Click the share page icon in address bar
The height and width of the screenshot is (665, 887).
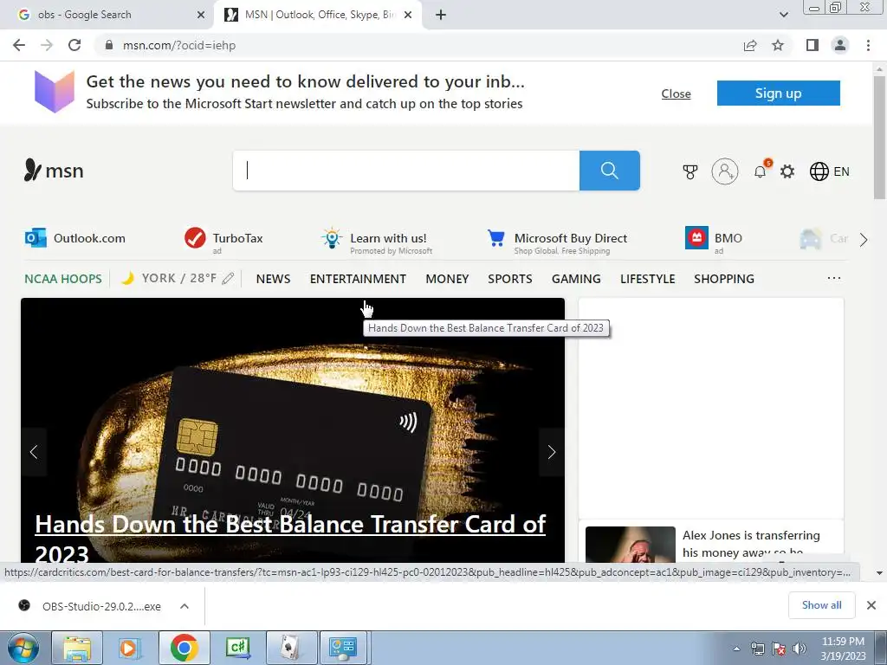750,45
